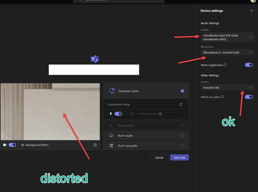258x192 pixels.
Task: Show Noise suppression info tooltip icon
Action: 225,65
